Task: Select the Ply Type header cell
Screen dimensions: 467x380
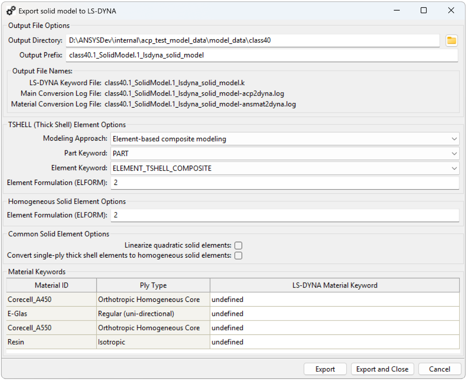Action: click(x=153, y=285)
